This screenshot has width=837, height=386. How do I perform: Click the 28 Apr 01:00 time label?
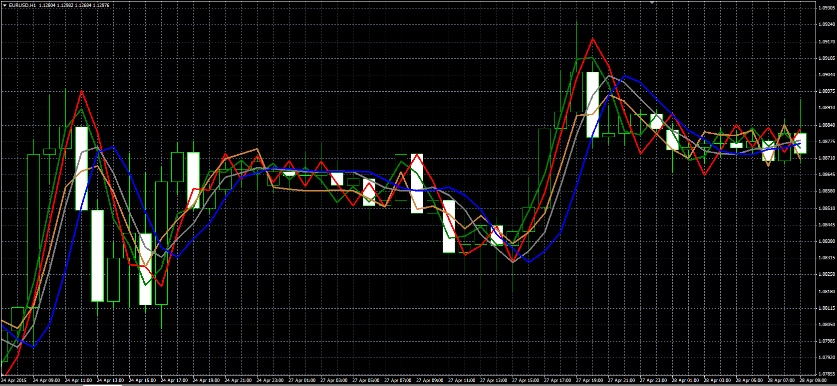click(685, 381)
